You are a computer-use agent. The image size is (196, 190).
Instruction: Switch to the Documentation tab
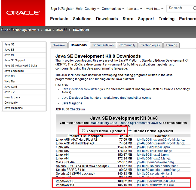tap(103, 45)
